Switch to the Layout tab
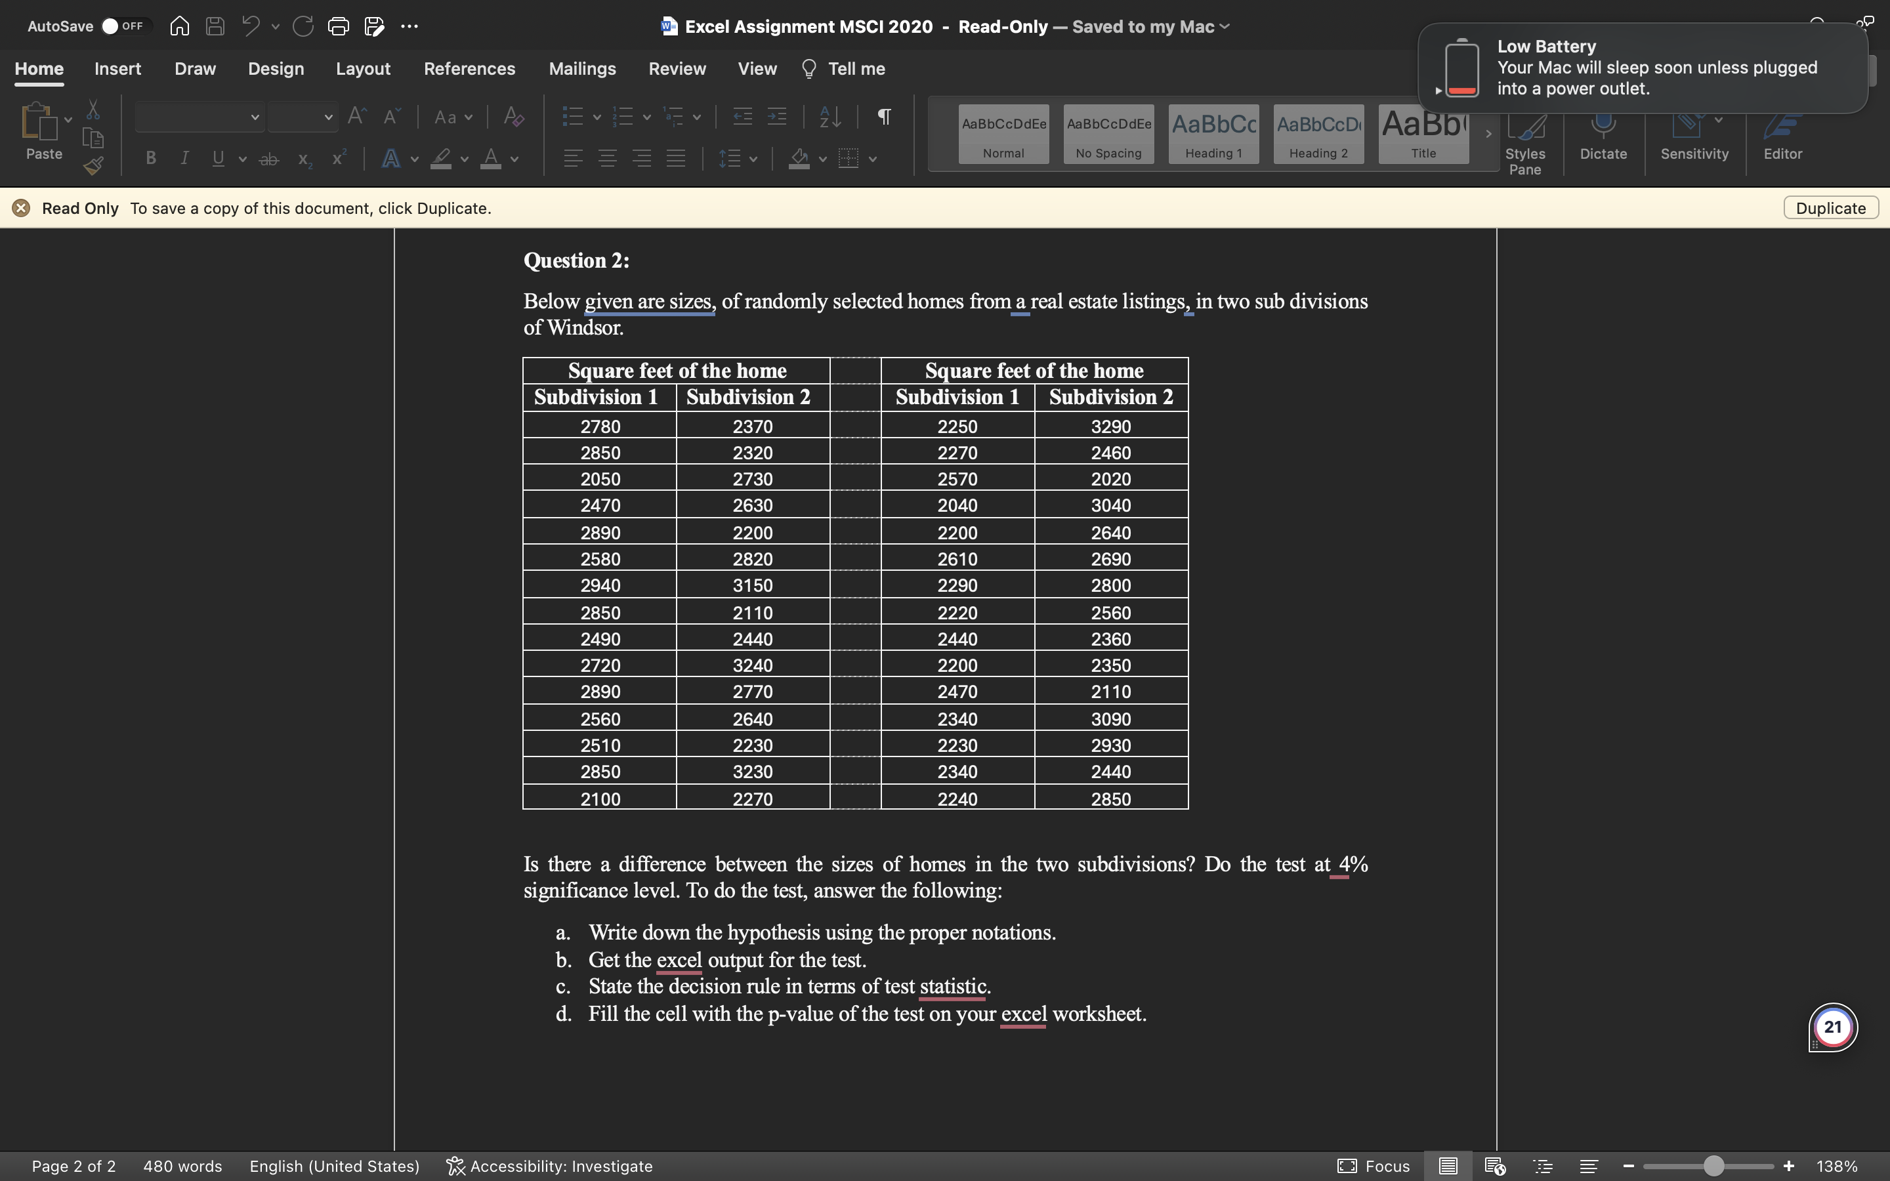 (363, 69)
